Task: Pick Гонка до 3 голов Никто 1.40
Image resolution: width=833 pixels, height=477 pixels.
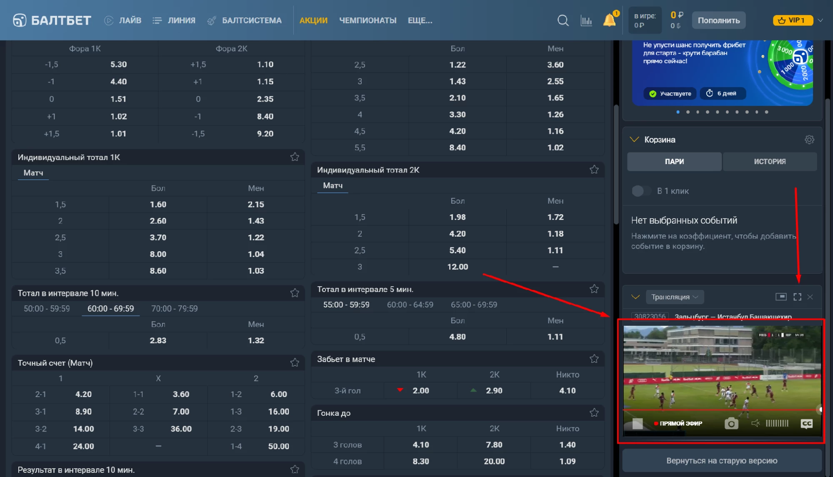Action: point(567,445)
